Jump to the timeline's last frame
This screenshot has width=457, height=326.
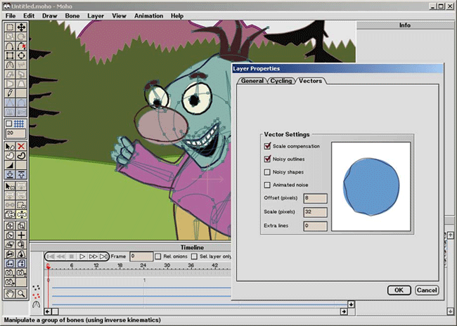pyautogui.click(x=103, y=256)
